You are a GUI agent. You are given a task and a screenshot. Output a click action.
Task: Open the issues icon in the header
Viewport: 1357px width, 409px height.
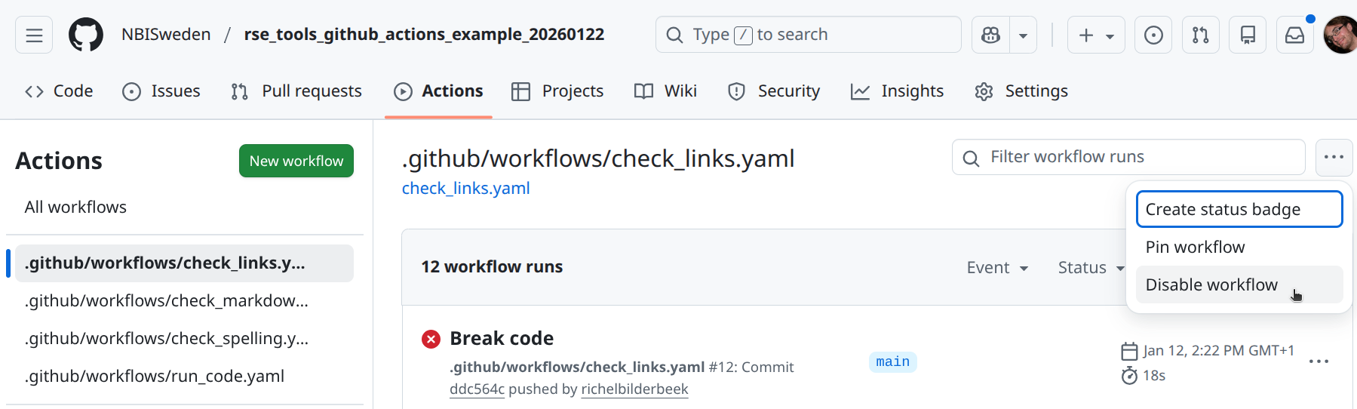click(x=1153, y=35)
